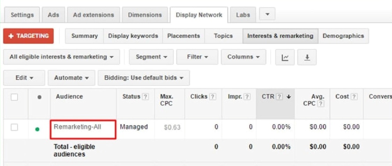Click the chart graph toggle icon
392x166 pixels.
point(285,57)
